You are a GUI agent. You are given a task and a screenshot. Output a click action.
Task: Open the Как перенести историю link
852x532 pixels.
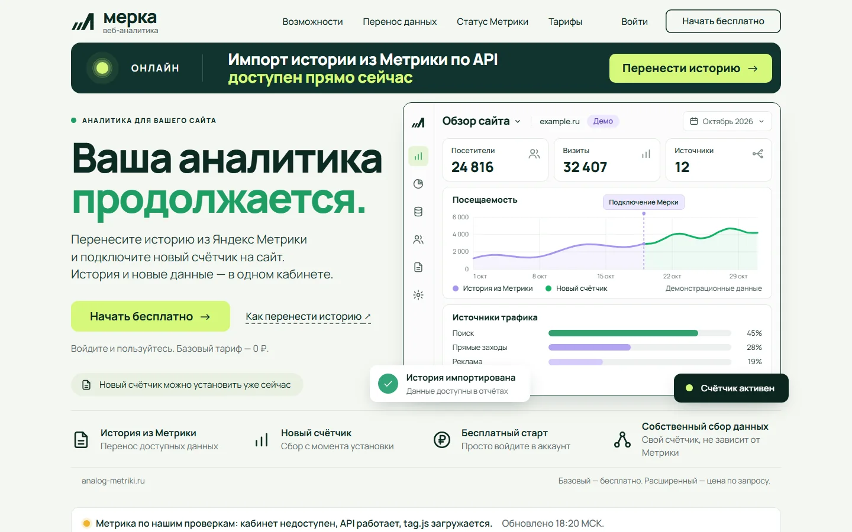click(x=308, y=317)
